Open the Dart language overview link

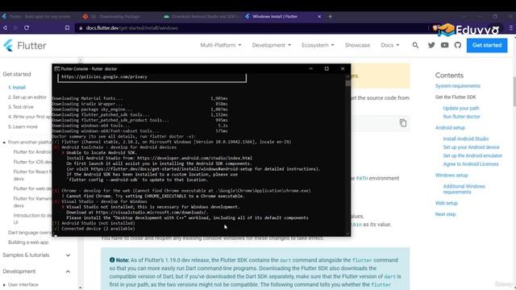click(x=30, y=233)
